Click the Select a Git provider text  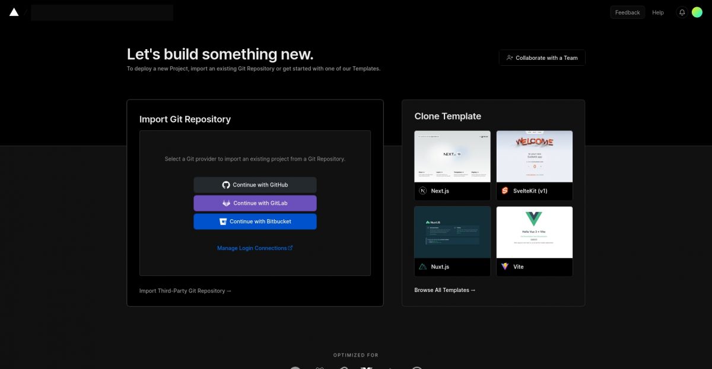coord(255,159)
